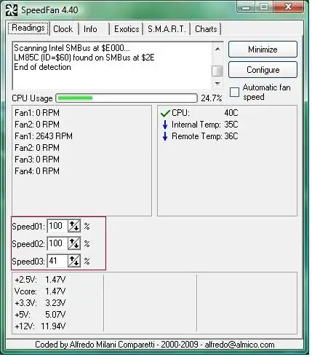Image resolution: width=312 pixels, height=357 pixels.
Task: Click the Internal Temp 35C reading
Action: click(205, 125)
